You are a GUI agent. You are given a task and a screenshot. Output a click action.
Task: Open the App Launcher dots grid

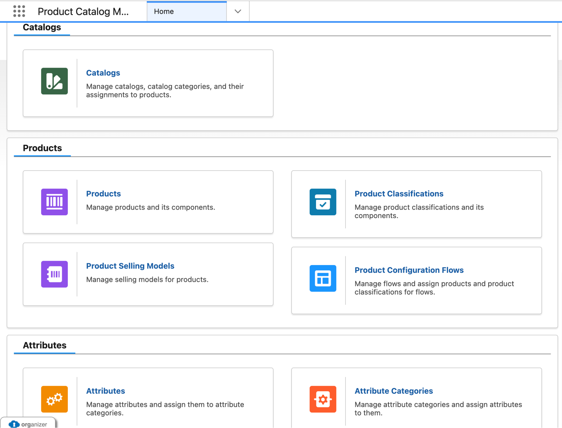click(19, 11)
